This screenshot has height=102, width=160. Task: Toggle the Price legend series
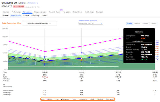point(57,99)
